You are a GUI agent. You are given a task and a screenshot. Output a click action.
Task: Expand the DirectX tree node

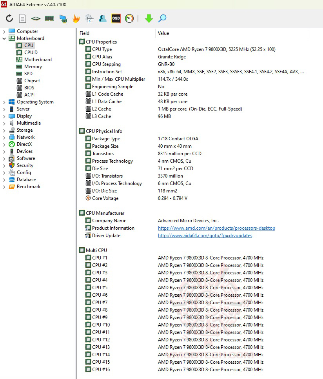4,144
